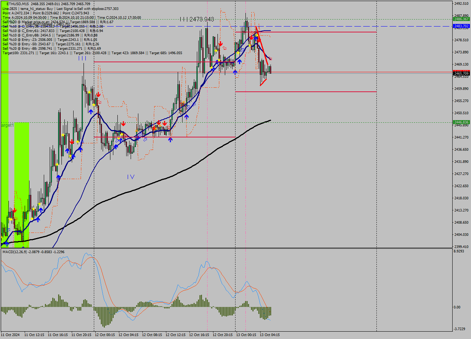
Task: Click the black 2465.709 current price tag
Action: point(461,74)
